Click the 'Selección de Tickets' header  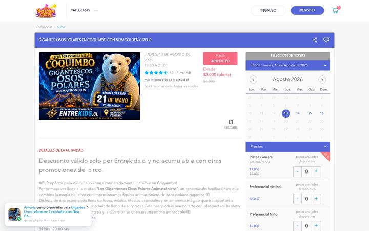288,56
